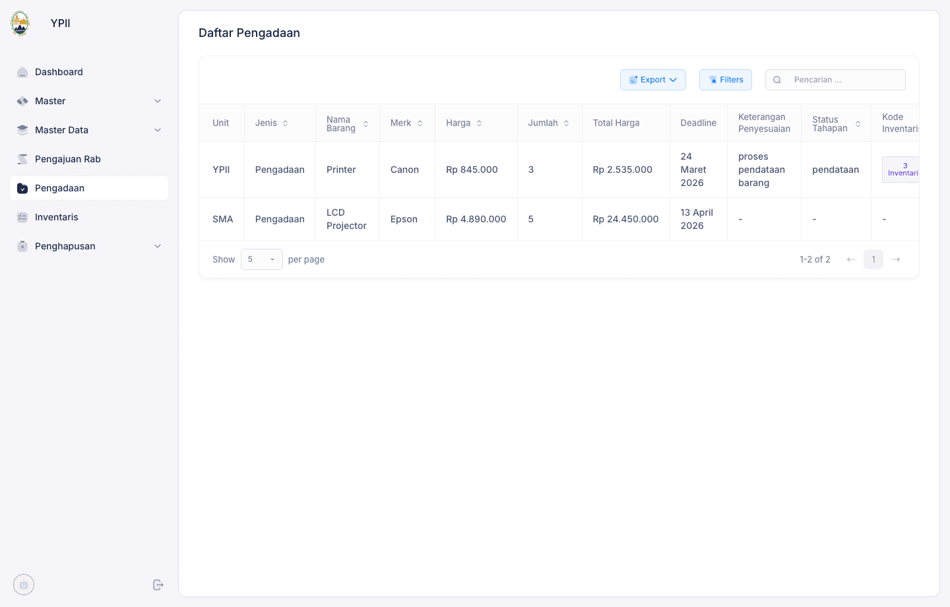Expand the Master Data submenu chevron
The width and height of the screenshot is (950, 607).
[x=158, y=130]
